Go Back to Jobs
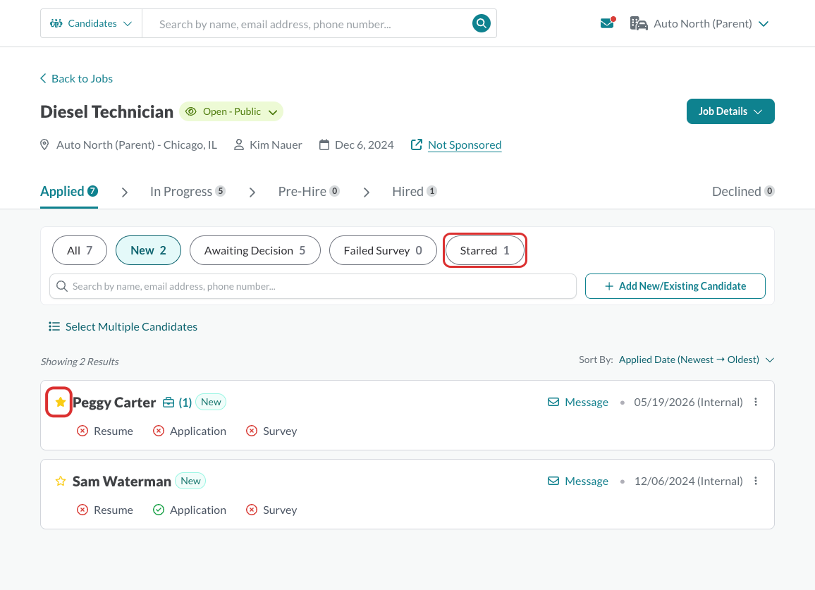Screen dimensions: 815x590 pos(76,78)
